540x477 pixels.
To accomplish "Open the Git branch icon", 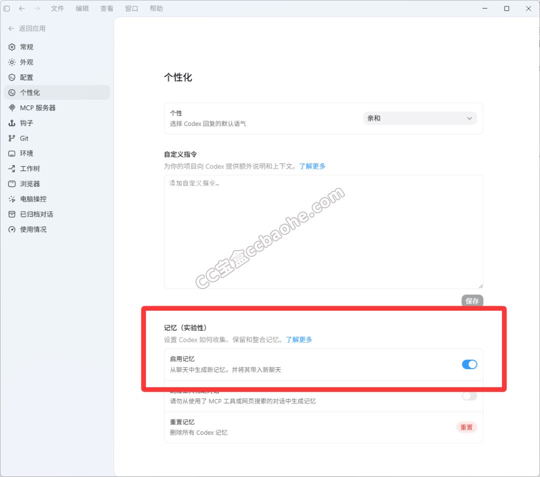I will point(11,138).
